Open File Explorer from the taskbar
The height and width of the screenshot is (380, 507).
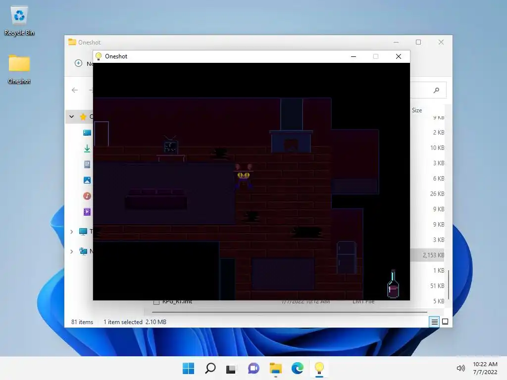[x=275, y=368]
